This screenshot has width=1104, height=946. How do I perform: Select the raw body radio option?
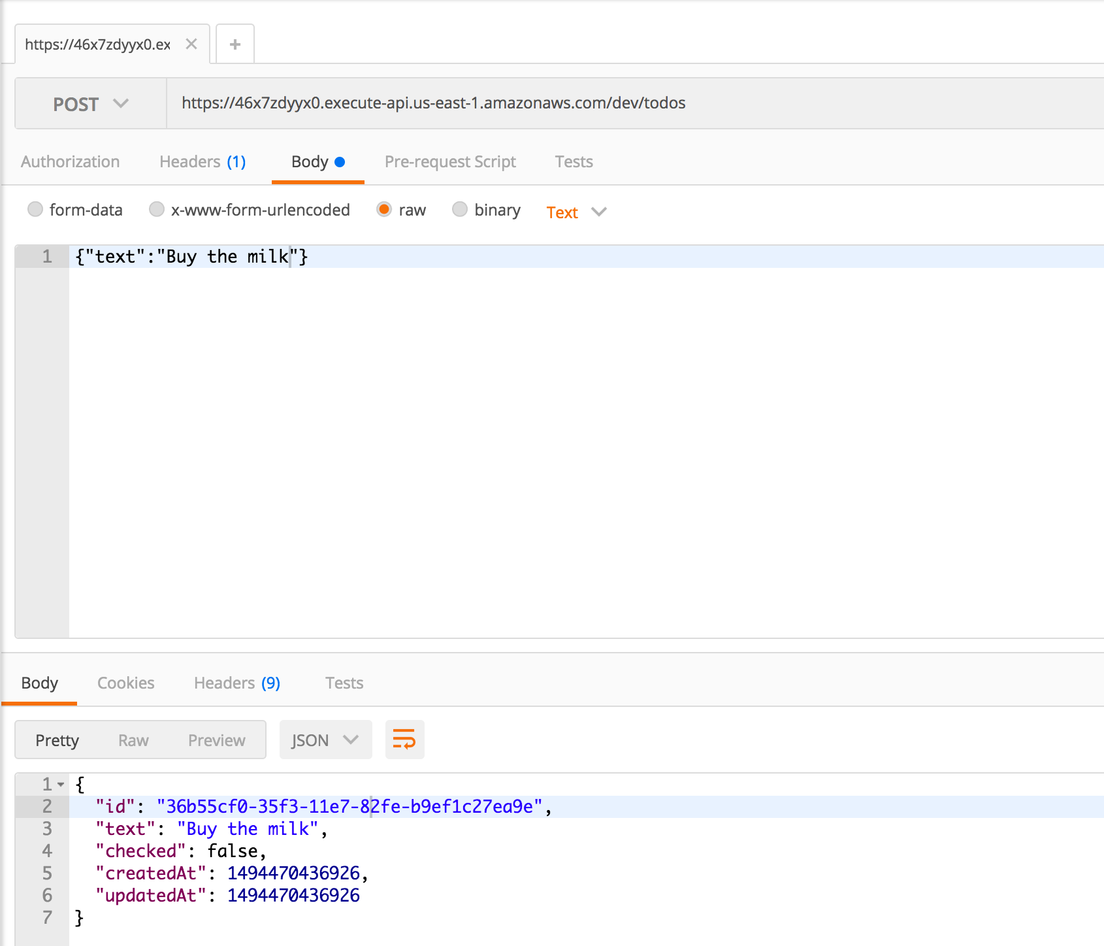[384, 209]
